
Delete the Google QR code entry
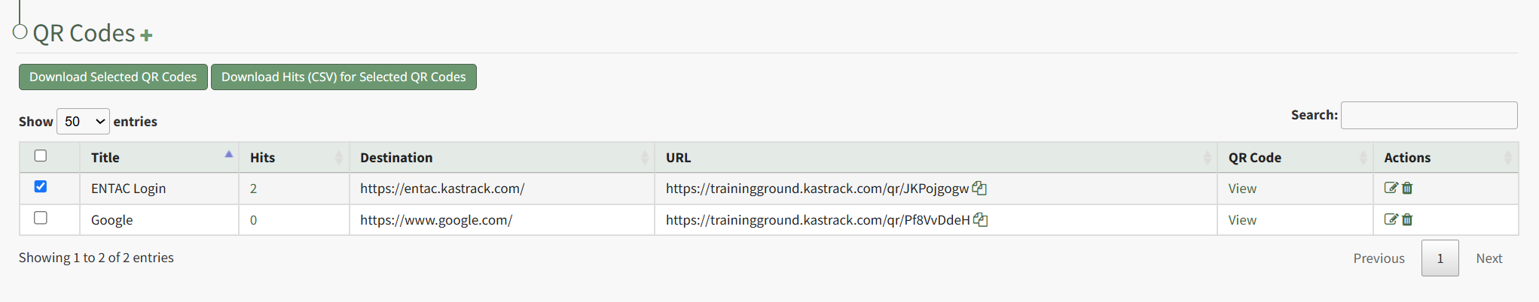1407,219
